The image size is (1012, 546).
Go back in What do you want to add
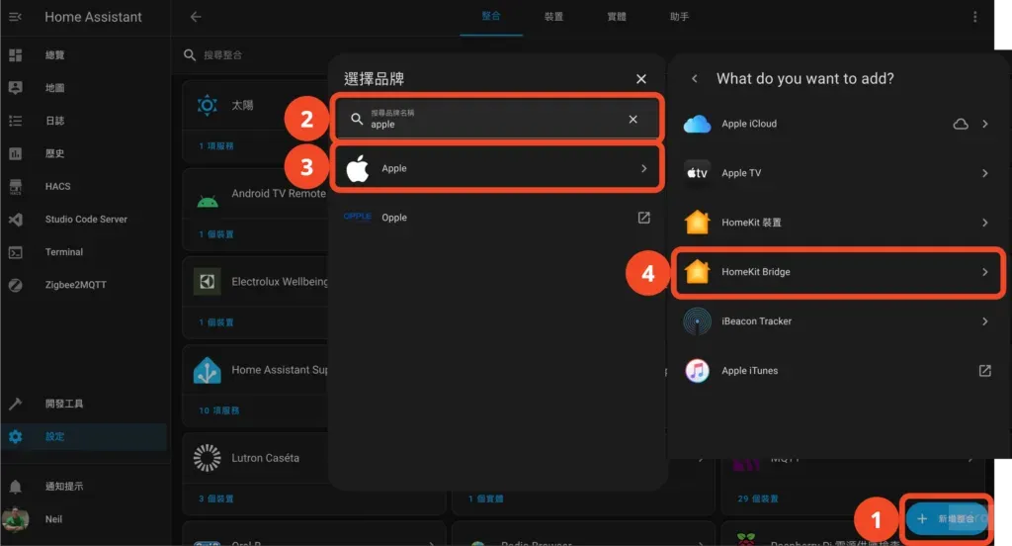(695, 79)
